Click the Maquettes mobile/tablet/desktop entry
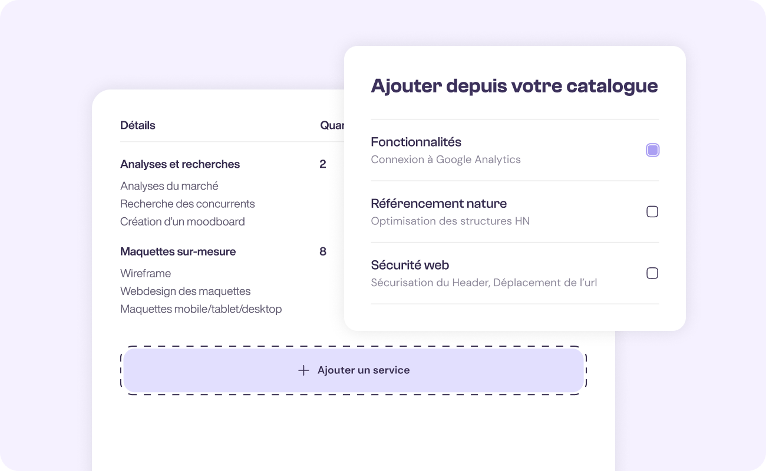The height and width of the screenshot is (471, 766). 201,309
